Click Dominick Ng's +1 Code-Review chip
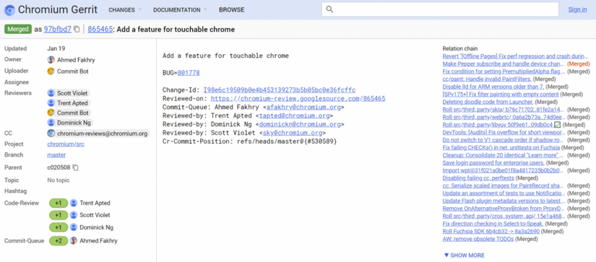The height and width of the screenshot is (262, 596). coord(59,227)
